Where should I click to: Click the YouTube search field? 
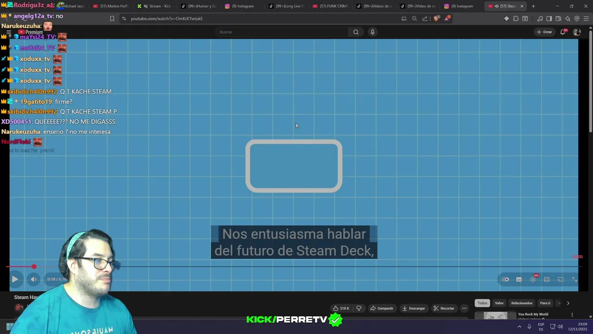[282, 32]
